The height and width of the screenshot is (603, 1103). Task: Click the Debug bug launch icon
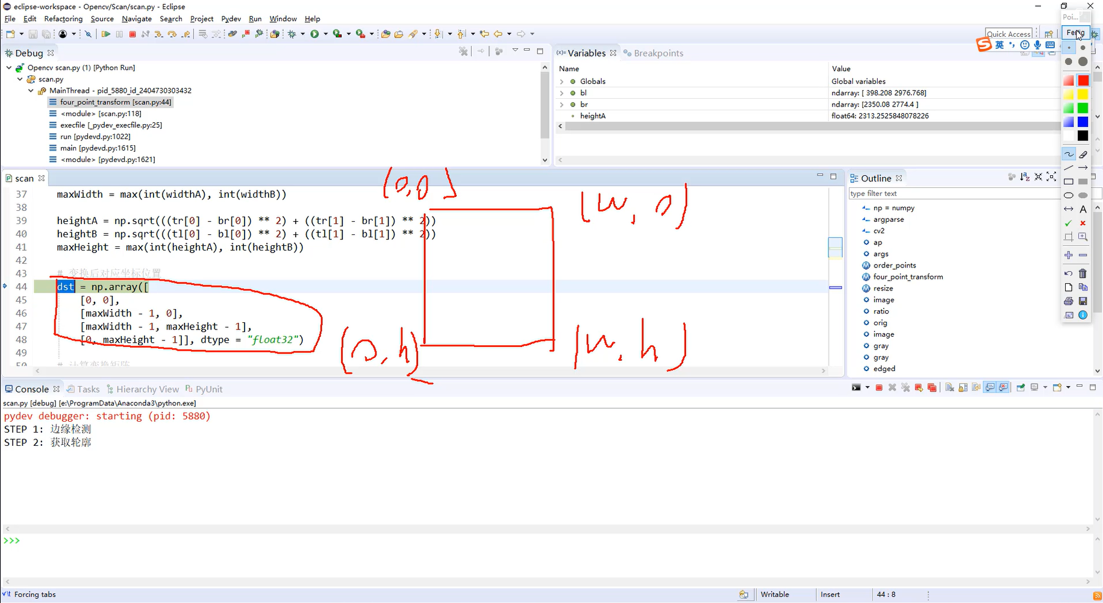(292, 34)
